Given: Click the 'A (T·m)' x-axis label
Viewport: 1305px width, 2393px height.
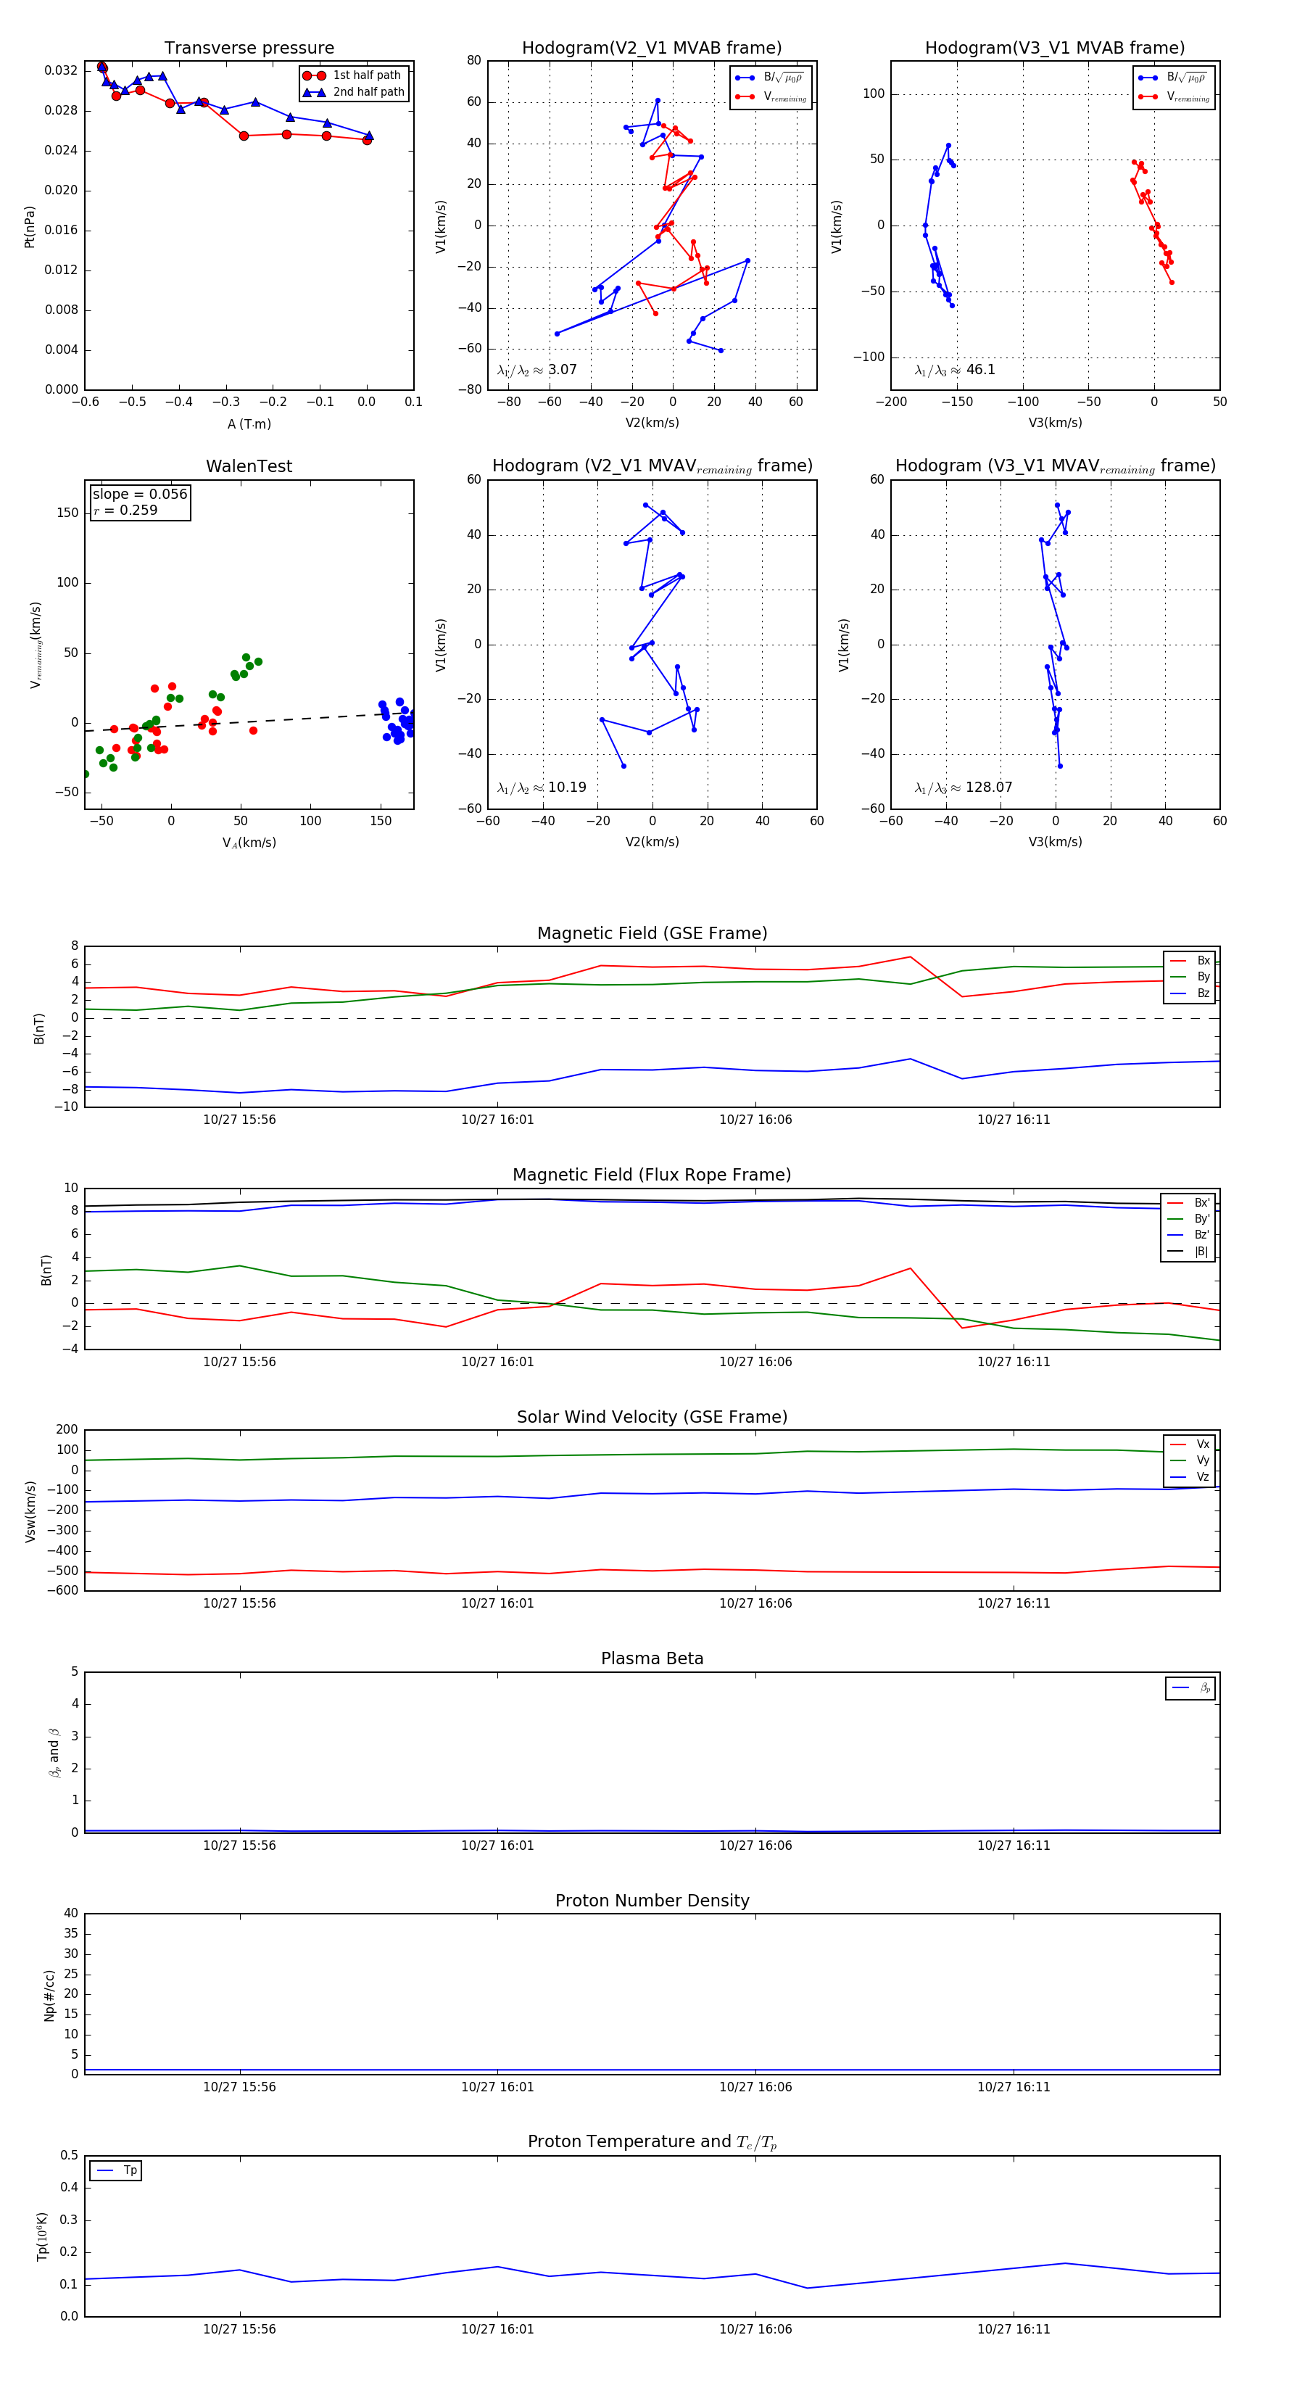Looking at the screenshot, I should click(x=249, y=423).
